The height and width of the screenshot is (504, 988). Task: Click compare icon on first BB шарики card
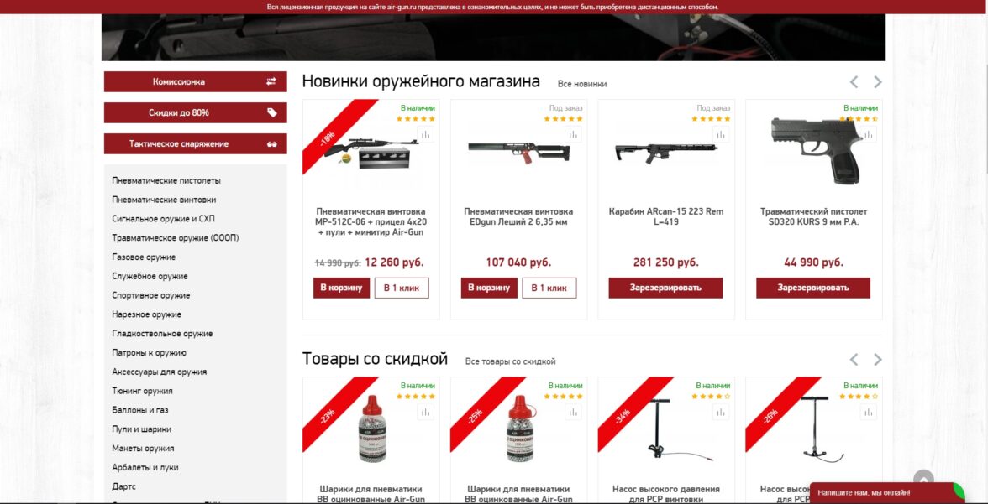(x=425, y=412)
